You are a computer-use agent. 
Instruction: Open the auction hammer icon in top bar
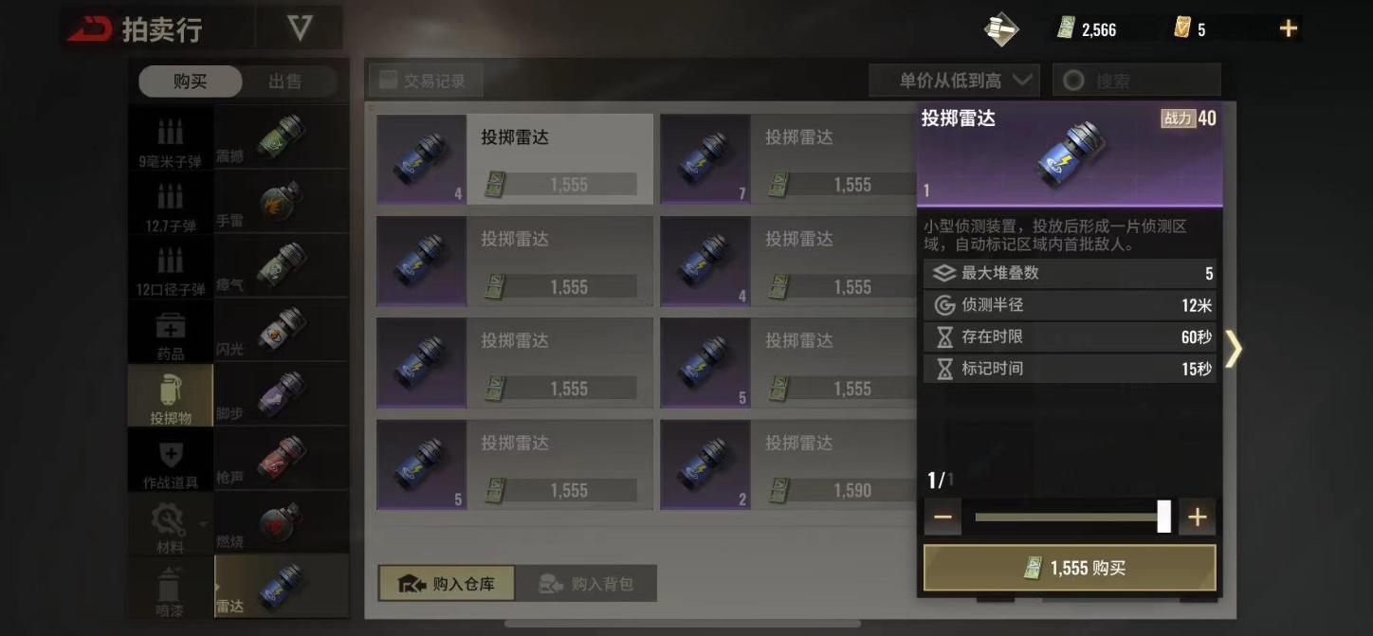click(x=1000, y=29)
